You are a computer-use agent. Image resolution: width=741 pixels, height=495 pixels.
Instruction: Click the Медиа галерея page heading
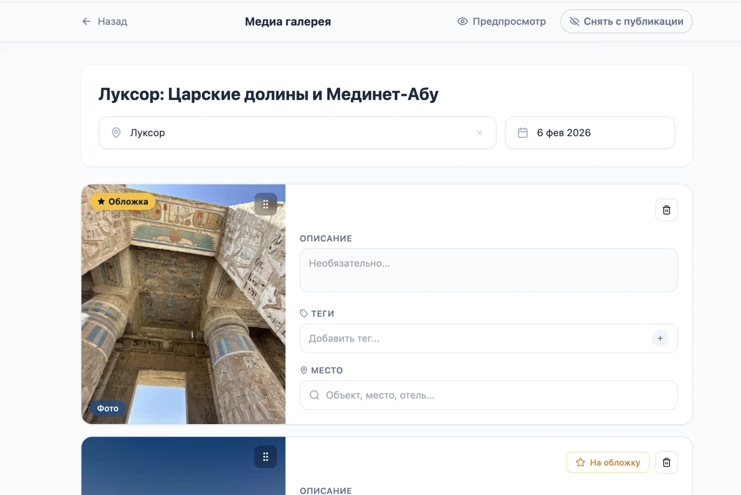click(x=288, y=21)
